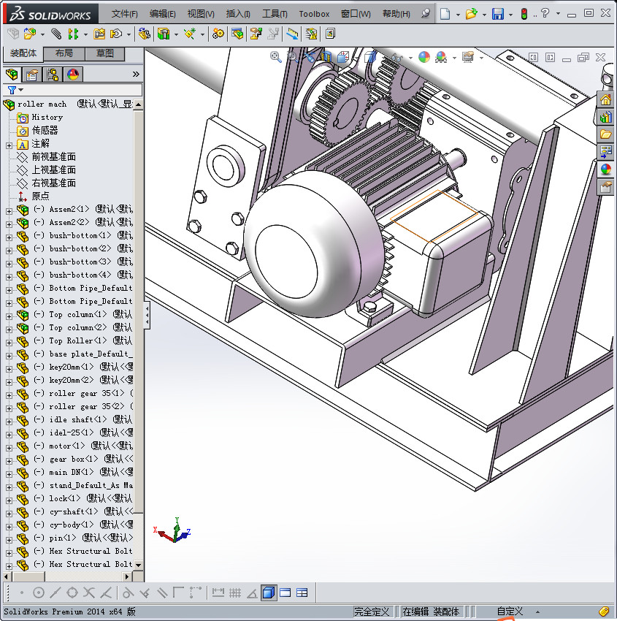Click the New Document icon
This screenshot has width=617, height=621.
tap(445, 14)
